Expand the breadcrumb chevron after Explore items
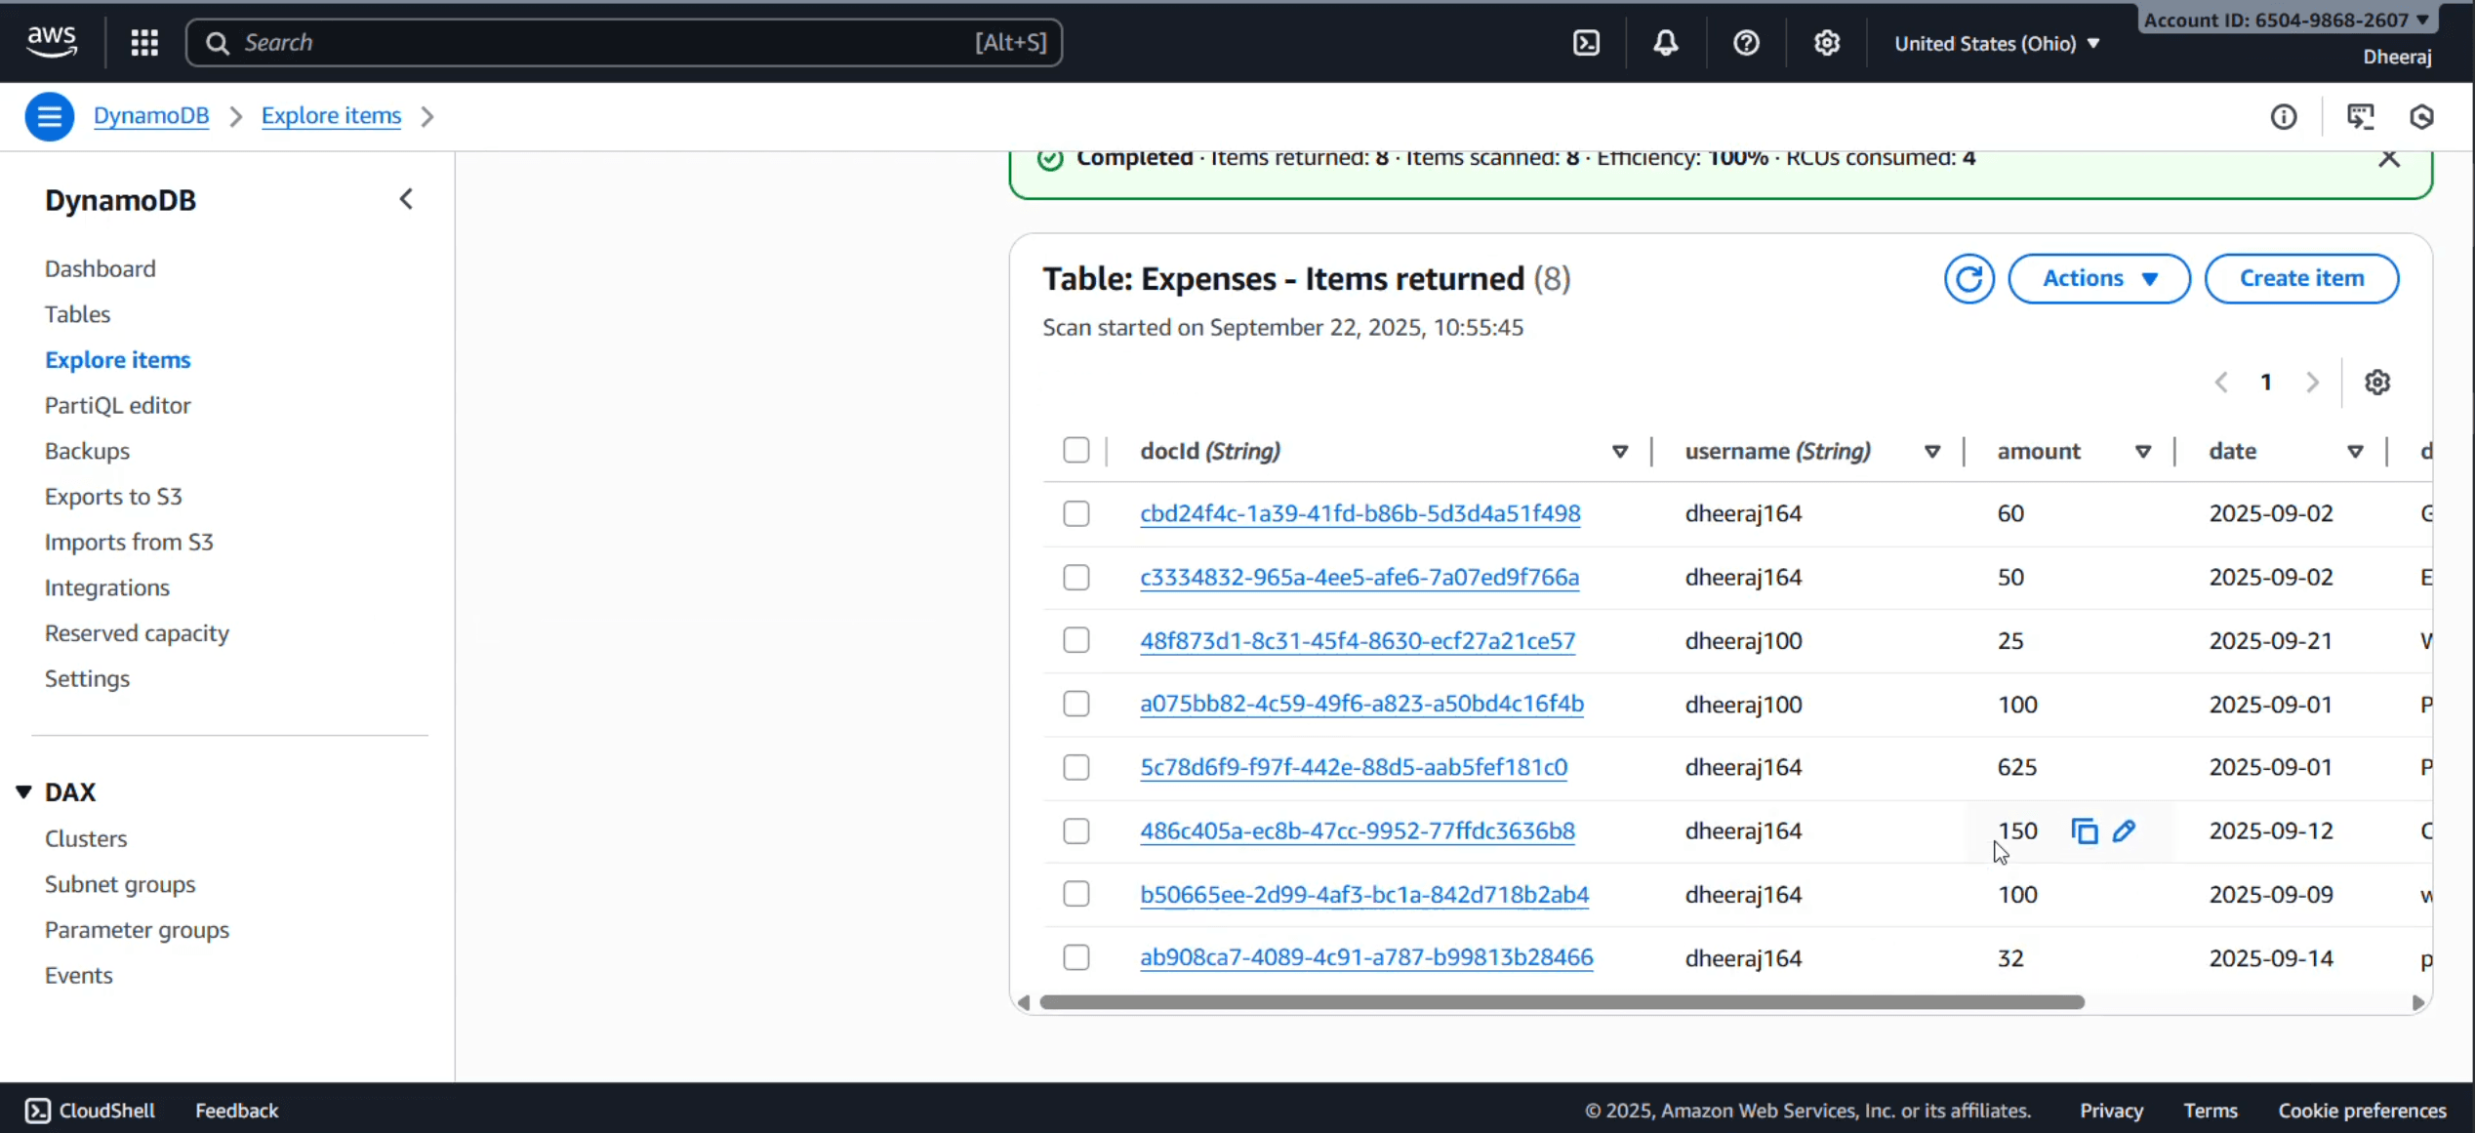The width and height of the screenshot is (2475, 1133). coord(427,117)
